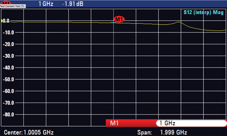Viewport: 227px width, 136px height.
Task: Click the -20.0 scale label
Action: (x=9, y=44)
